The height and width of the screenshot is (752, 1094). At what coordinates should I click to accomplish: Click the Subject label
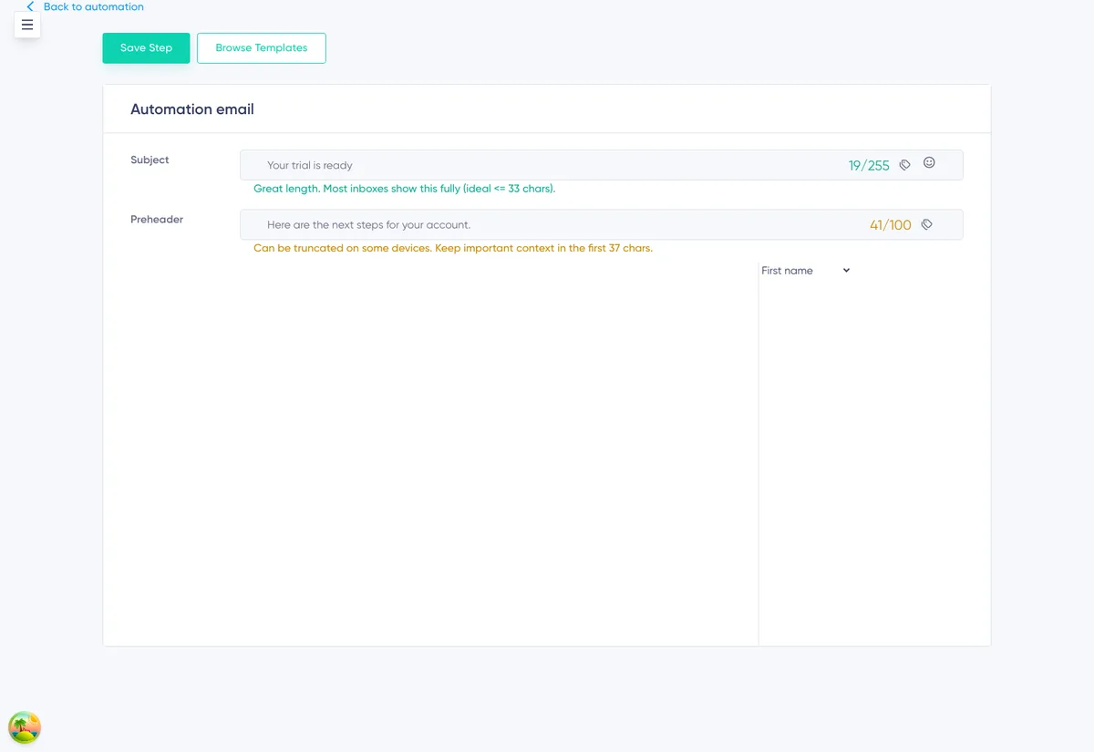(x=150, y=160)
